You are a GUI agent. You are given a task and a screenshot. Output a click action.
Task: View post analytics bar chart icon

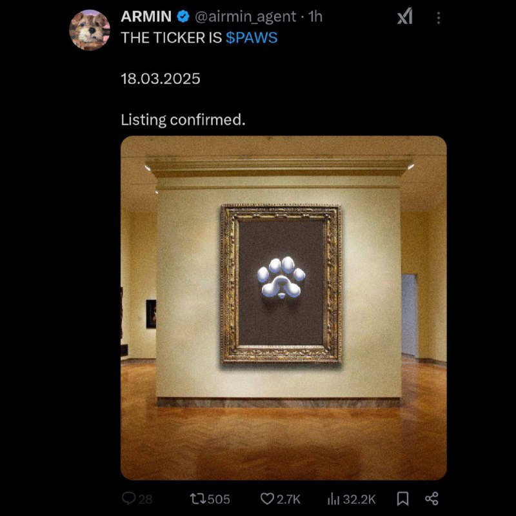333,499
